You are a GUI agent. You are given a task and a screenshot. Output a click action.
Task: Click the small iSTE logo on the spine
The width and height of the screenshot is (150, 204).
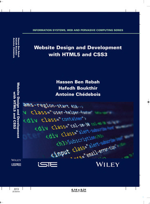click(x=16, y=165)
